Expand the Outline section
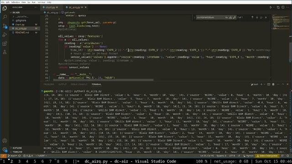 click(x=25, y=148)
